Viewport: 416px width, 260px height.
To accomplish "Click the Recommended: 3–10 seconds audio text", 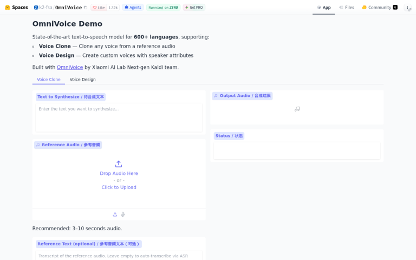I will (x=77, y=229).
